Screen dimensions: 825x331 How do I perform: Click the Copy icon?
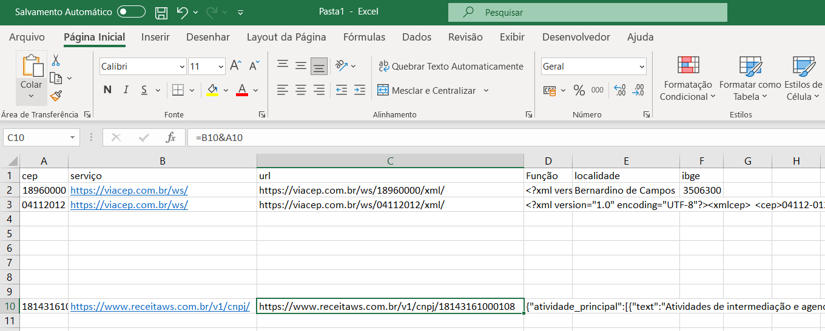point(56,78)
